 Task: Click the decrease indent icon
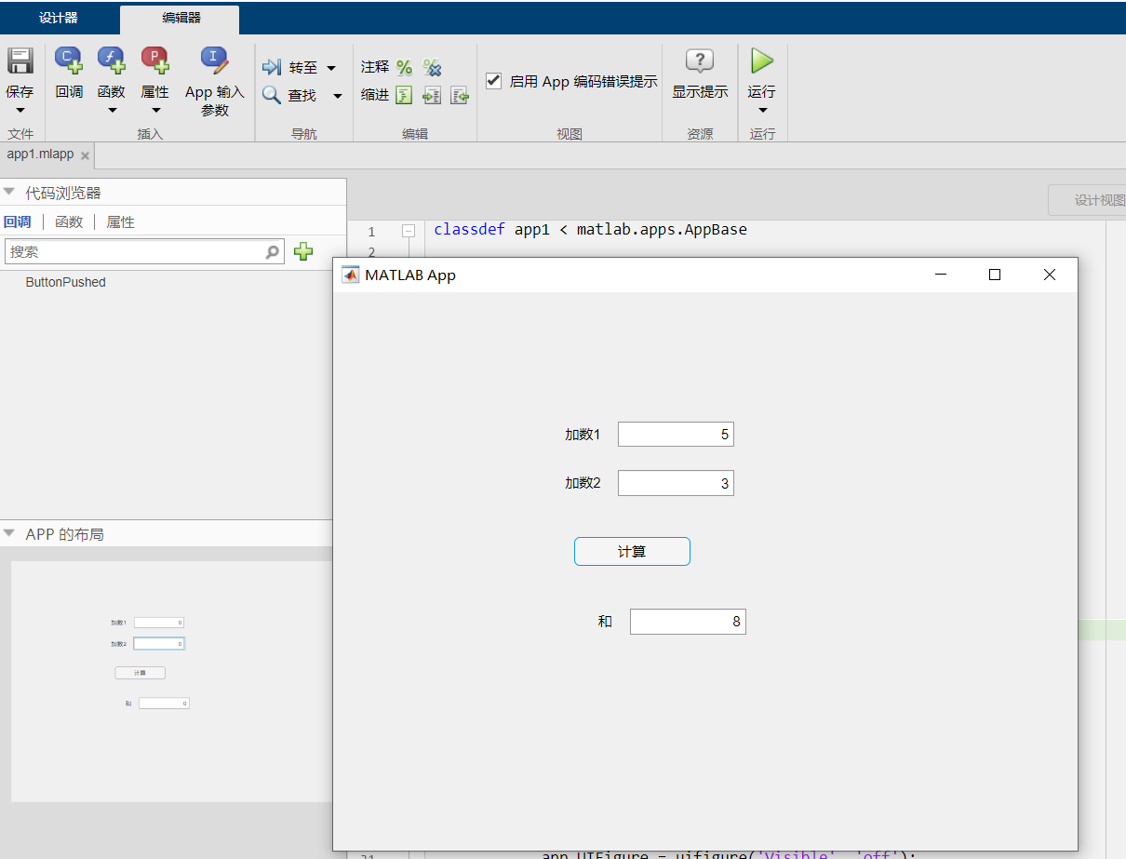click(x=460, y=95)
